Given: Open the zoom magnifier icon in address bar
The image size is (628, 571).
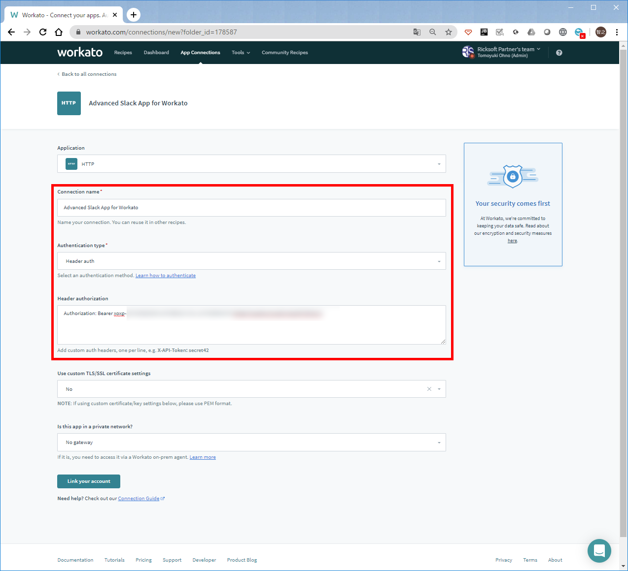Looking at the screenshot, I should tap(433, 32).
